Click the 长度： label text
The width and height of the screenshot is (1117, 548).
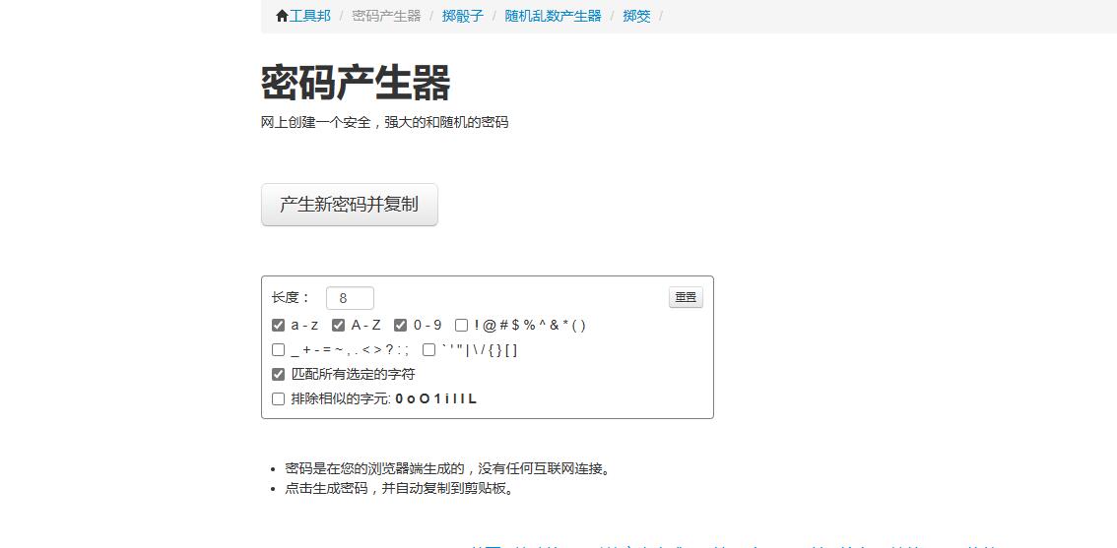pyautogui.click(x=292, y=297)
